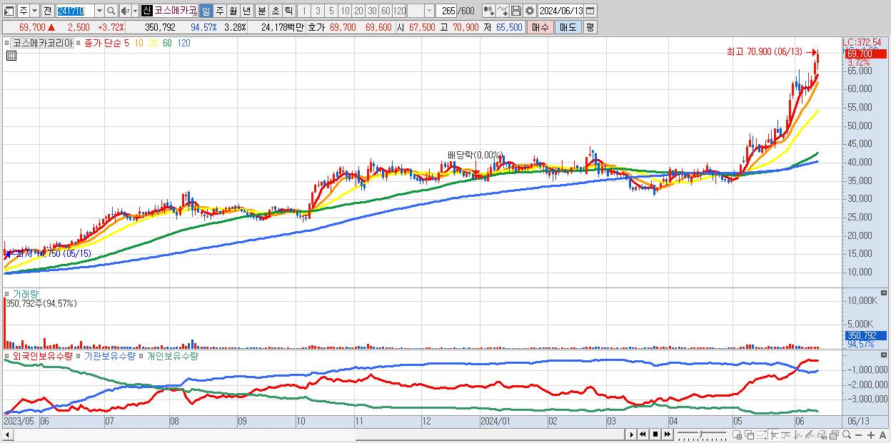Click the wave line tool icon right of the crosshair

point(785,434)
